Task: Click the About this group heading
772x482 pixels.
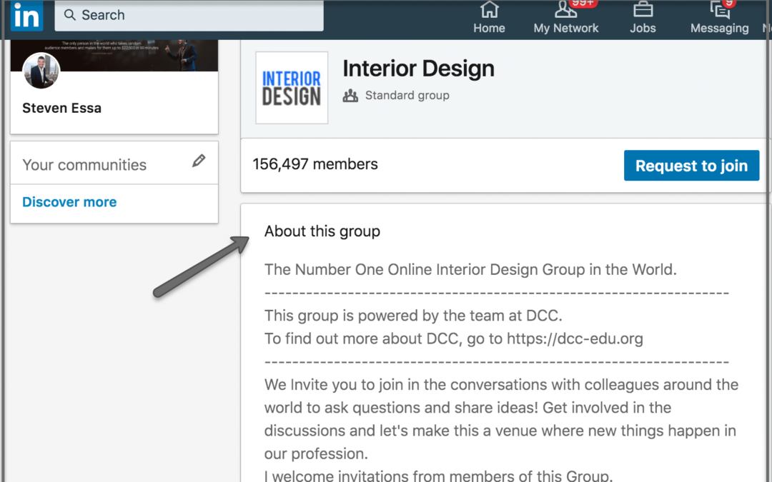Action: pos(322,231)
